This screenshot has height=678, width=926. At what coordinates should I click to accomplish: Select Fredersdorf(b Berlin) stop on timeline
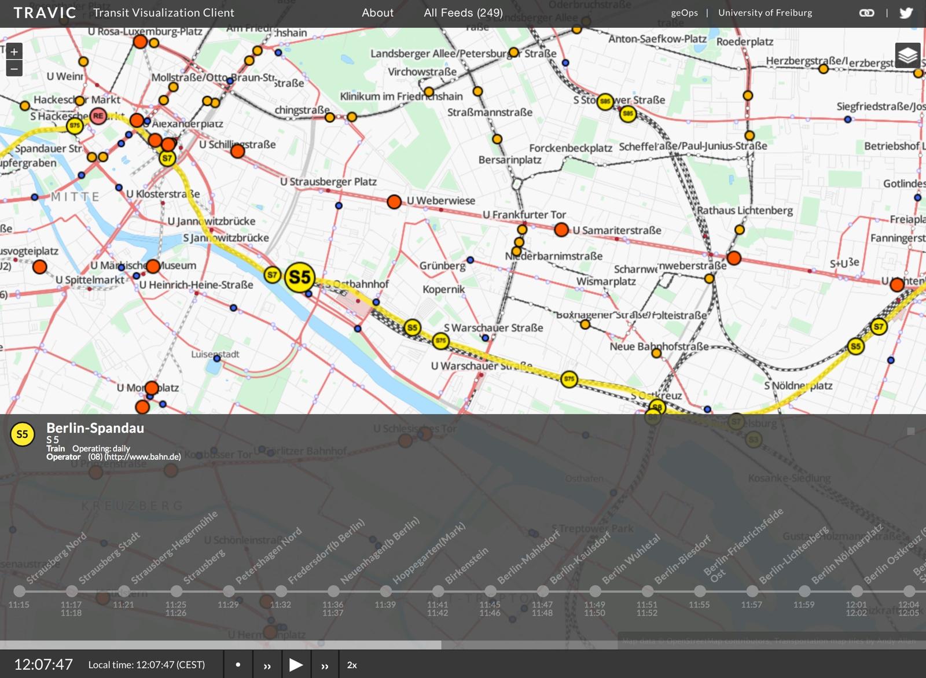coord(281,591)
